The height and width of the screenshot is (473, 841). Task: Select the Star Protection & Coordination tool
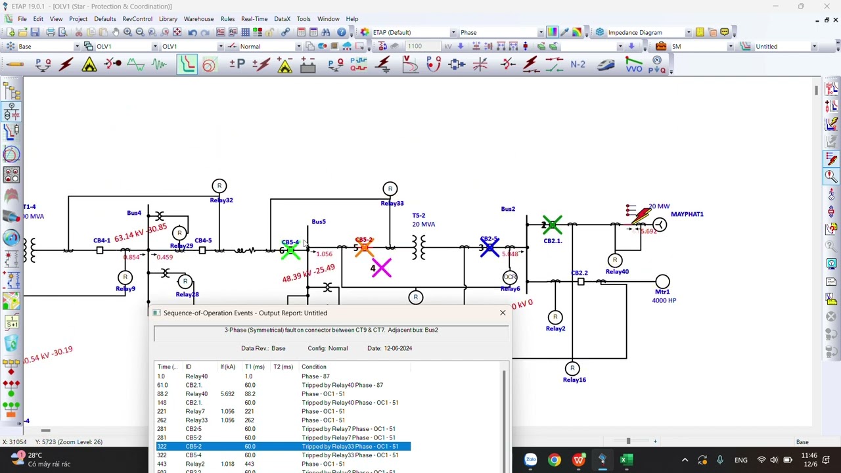[x=187, y=64]
